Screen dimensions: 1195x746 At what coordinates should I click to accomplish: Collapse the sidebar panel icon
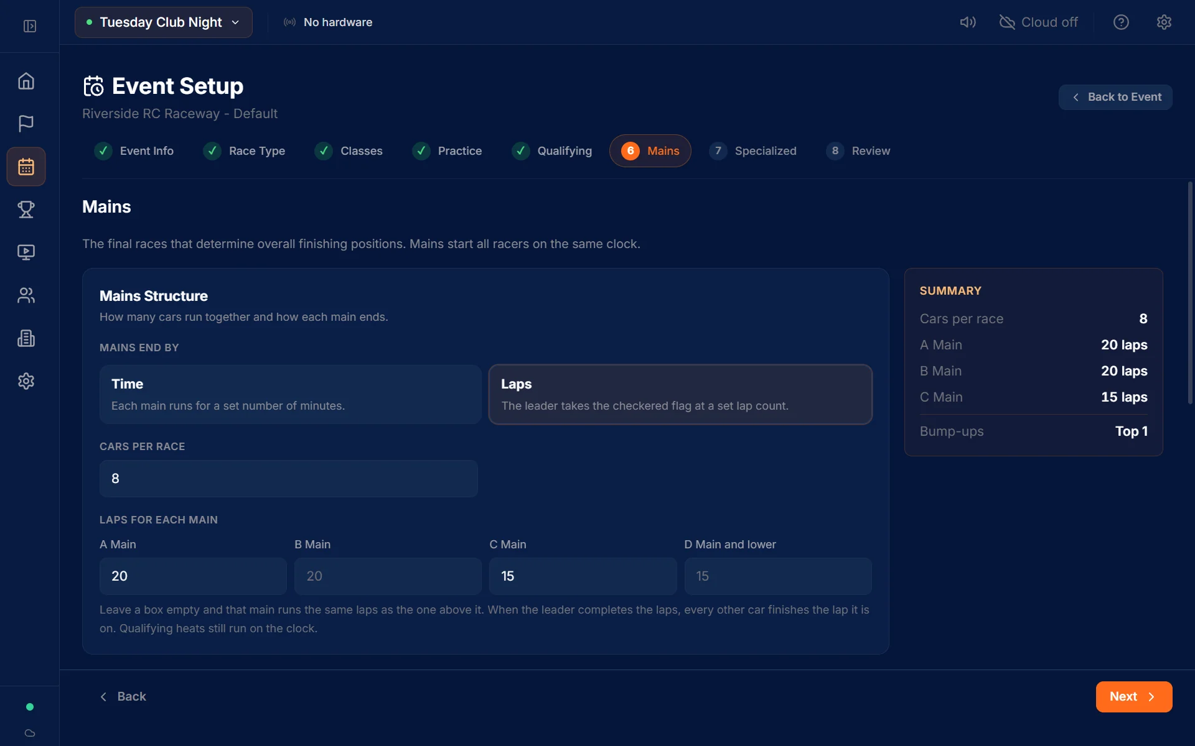coord(29,26)
